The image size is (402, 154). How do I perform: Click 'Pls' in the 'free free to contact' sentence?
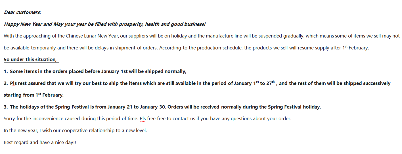pos(143,118)
